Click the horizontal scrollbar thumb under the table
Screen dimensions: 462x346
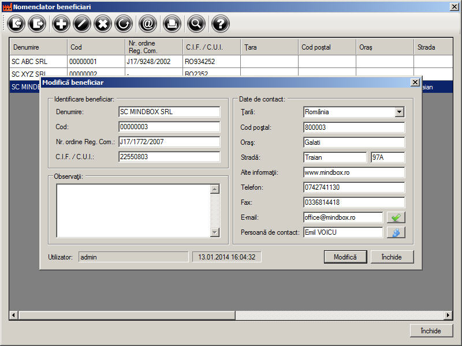tap(126, 315)
